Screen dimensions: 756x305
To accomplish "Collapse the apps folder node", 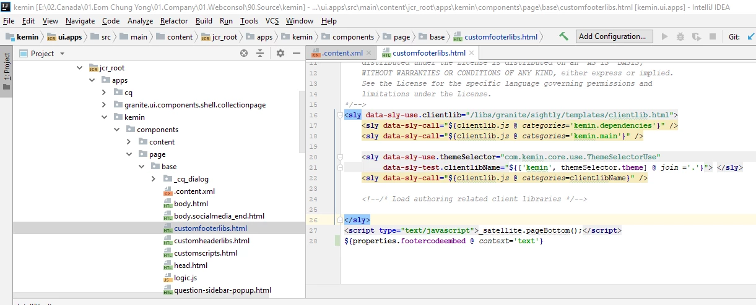I will 92,80.
